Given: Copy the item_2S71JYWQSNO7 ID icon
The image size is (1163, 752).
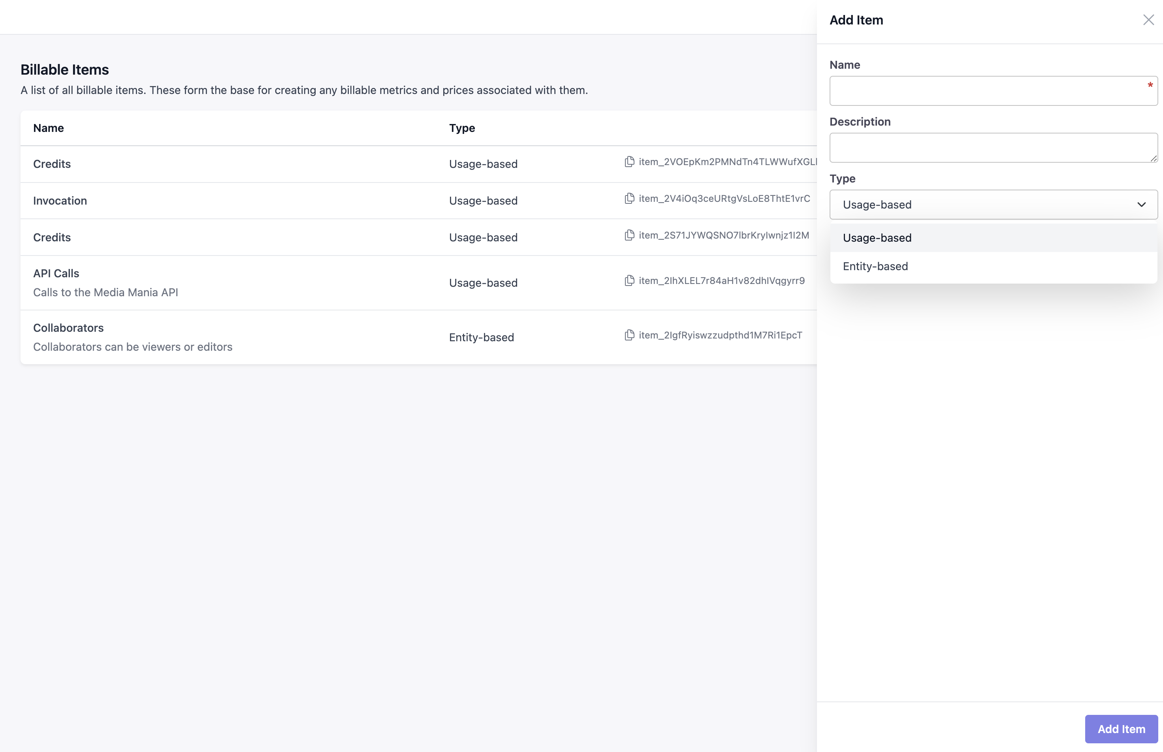Looking at the screenshot, I should [x=629, y=235].
